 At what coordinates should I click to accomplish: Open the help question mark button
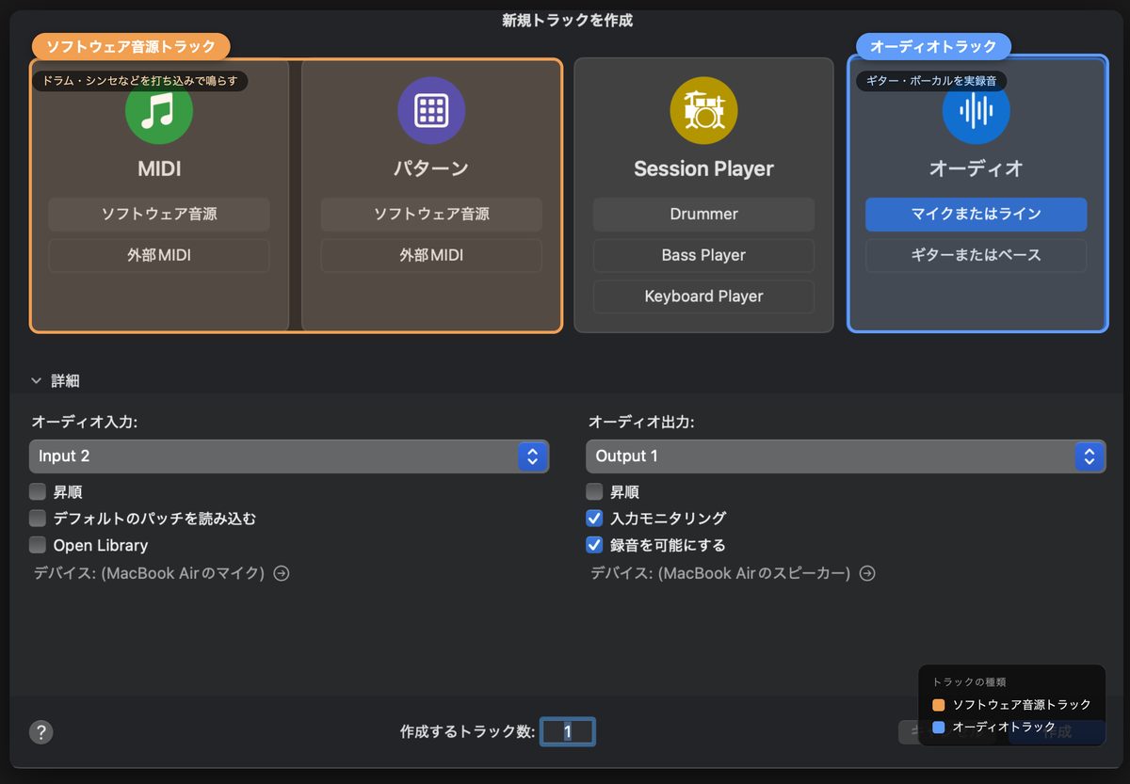tap(41, 732)
